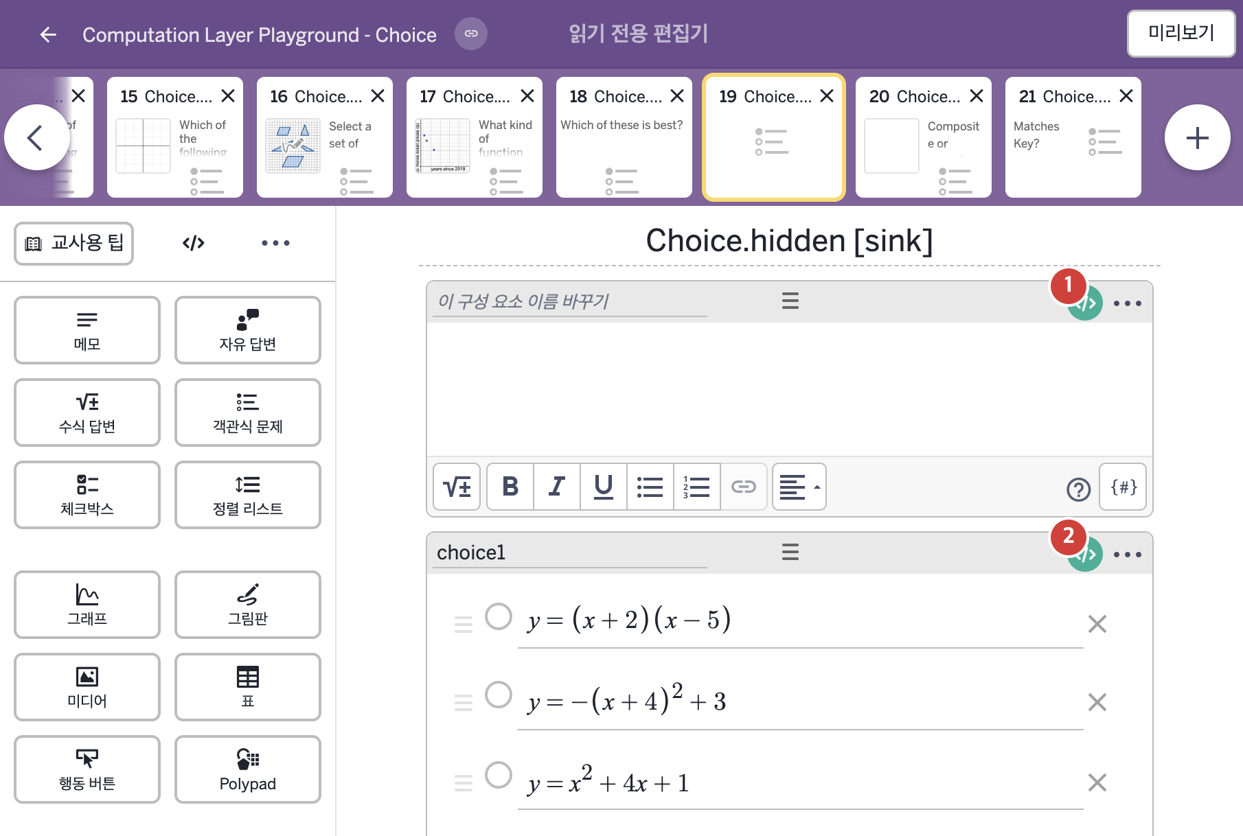Delete the y=x²+4x+1 choice
The image size is (1243, 836).
(x=1097, y=782)
